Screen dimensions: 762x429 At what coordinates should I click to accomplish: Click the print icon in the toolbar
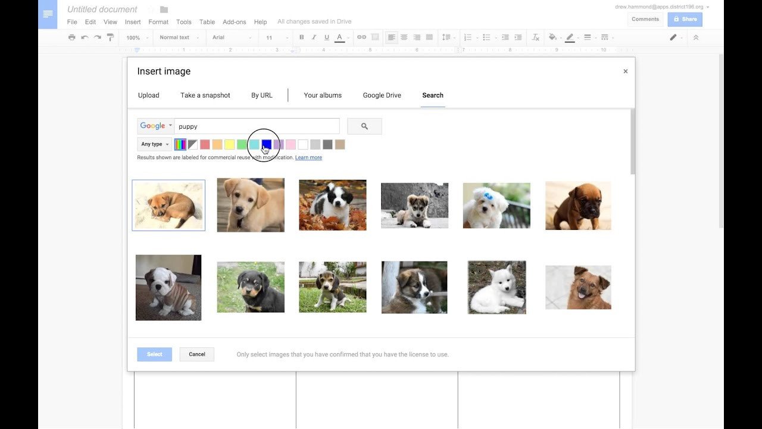click(72, 38)
